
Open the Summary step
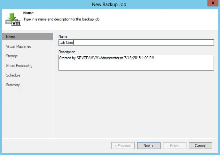(13, 85)
